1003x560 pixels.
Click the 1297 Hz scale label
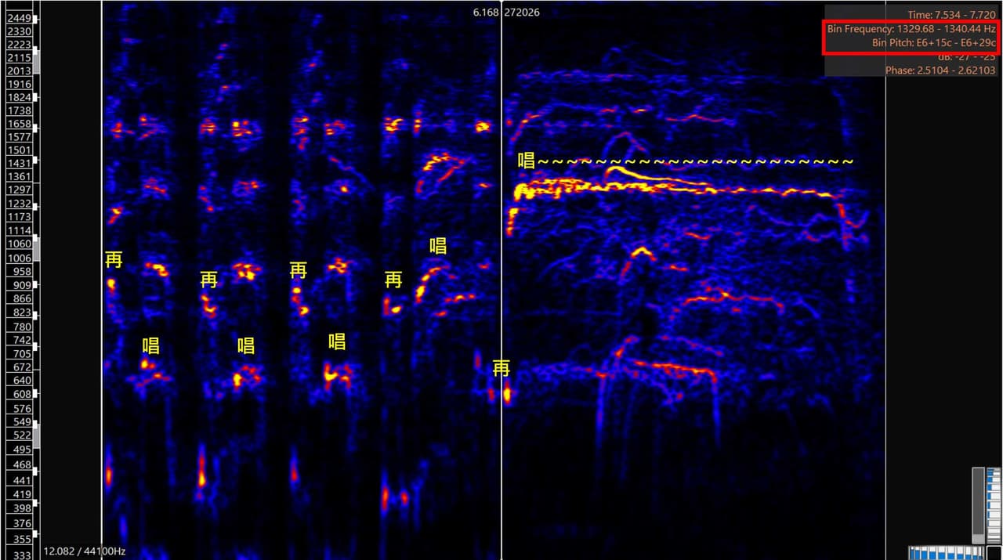click(19, 190)
